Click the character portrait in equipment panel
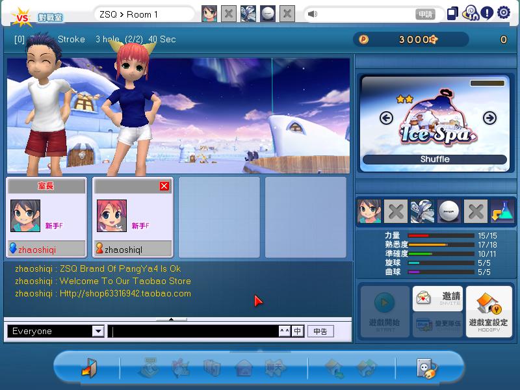 [369, 211]
